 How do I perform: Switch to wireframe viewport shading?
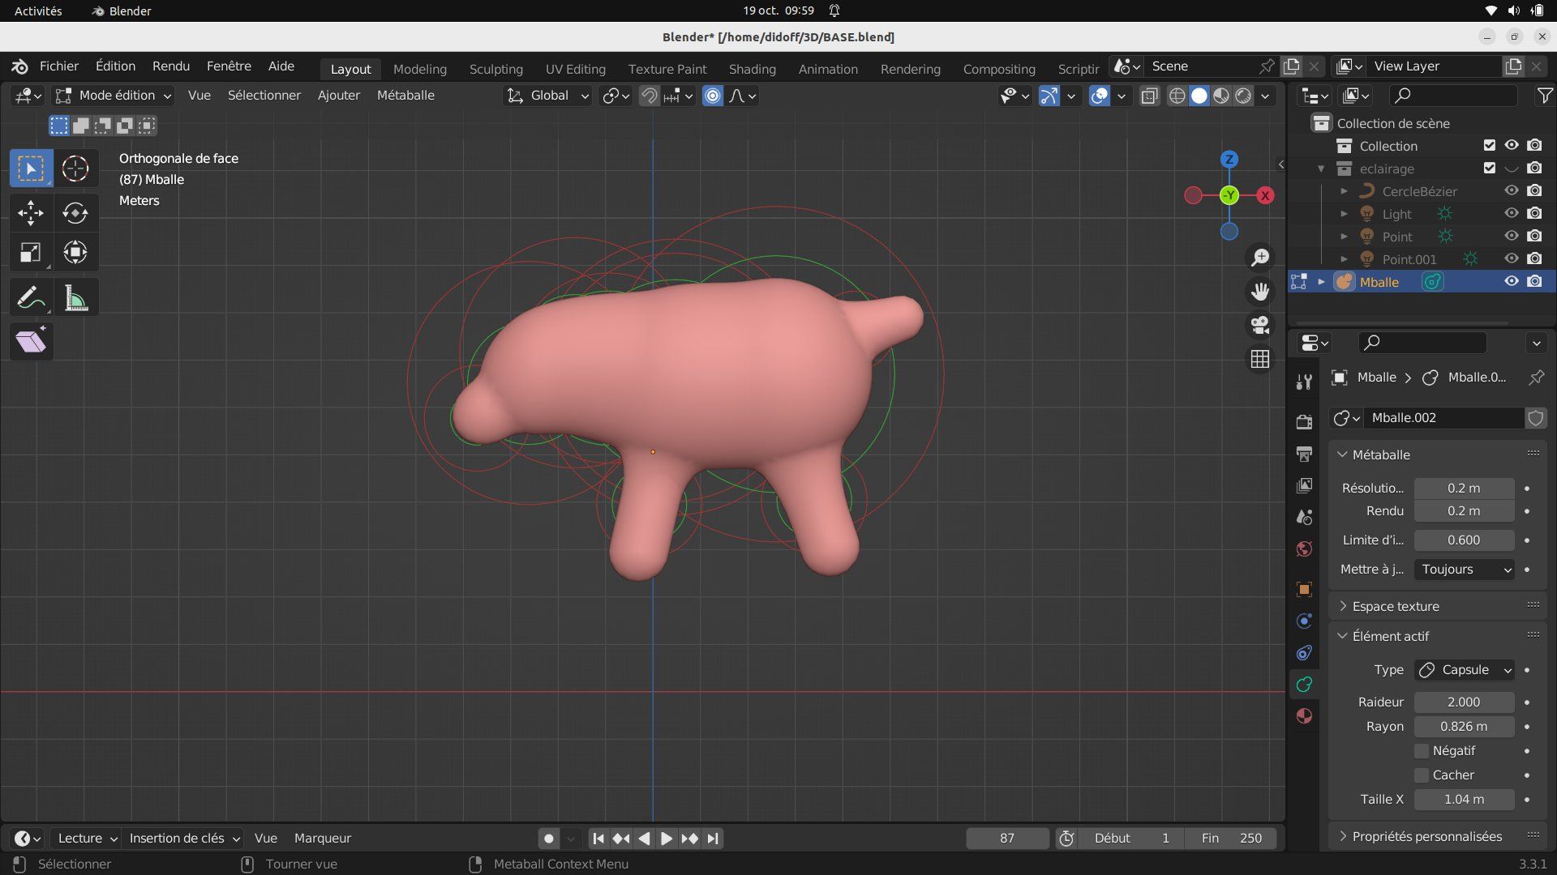[1177, 96]
